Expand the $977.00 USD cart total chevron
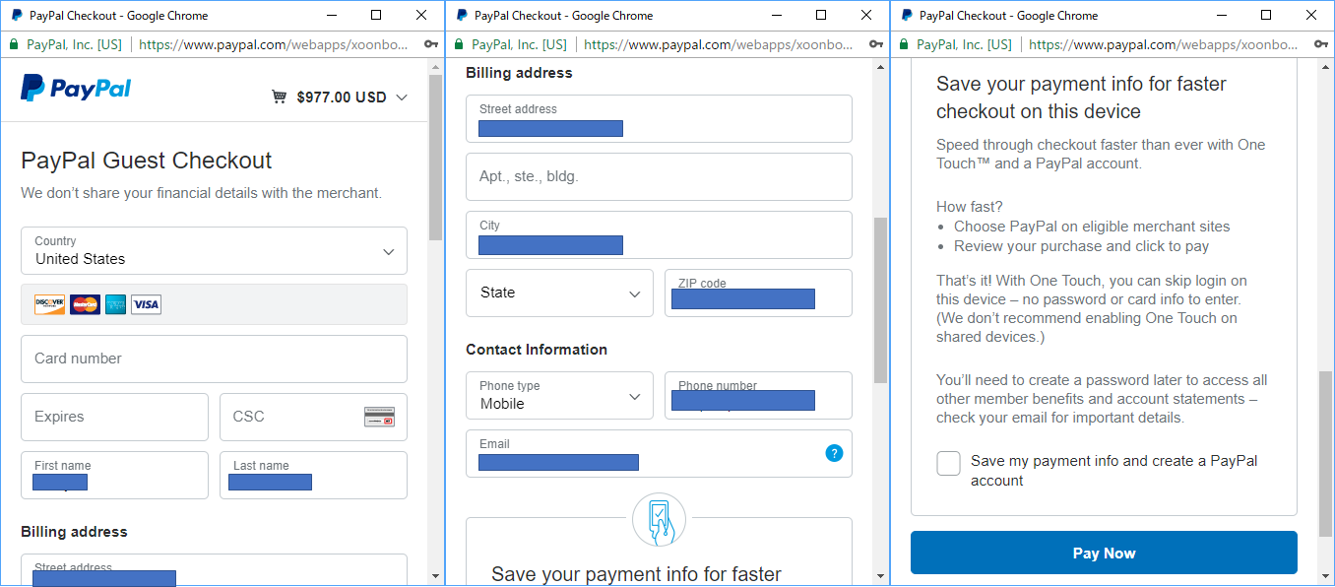1335x587 pixels. click(x=402, y=98)
